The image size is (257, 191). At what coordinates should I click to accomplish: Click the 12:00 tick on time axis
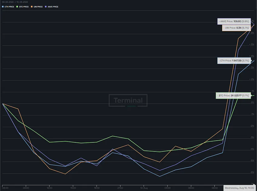(49, 188)
